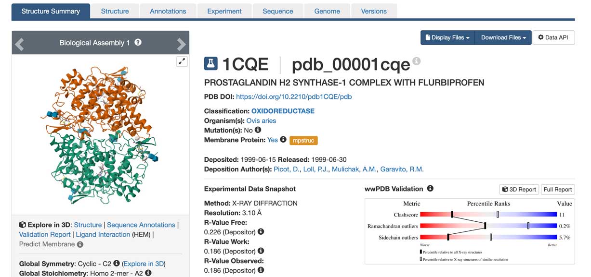Screen dimensions: 591x277
Task: Click the help icon next to Biological Assembly 1
Action: tap(138, 42)
